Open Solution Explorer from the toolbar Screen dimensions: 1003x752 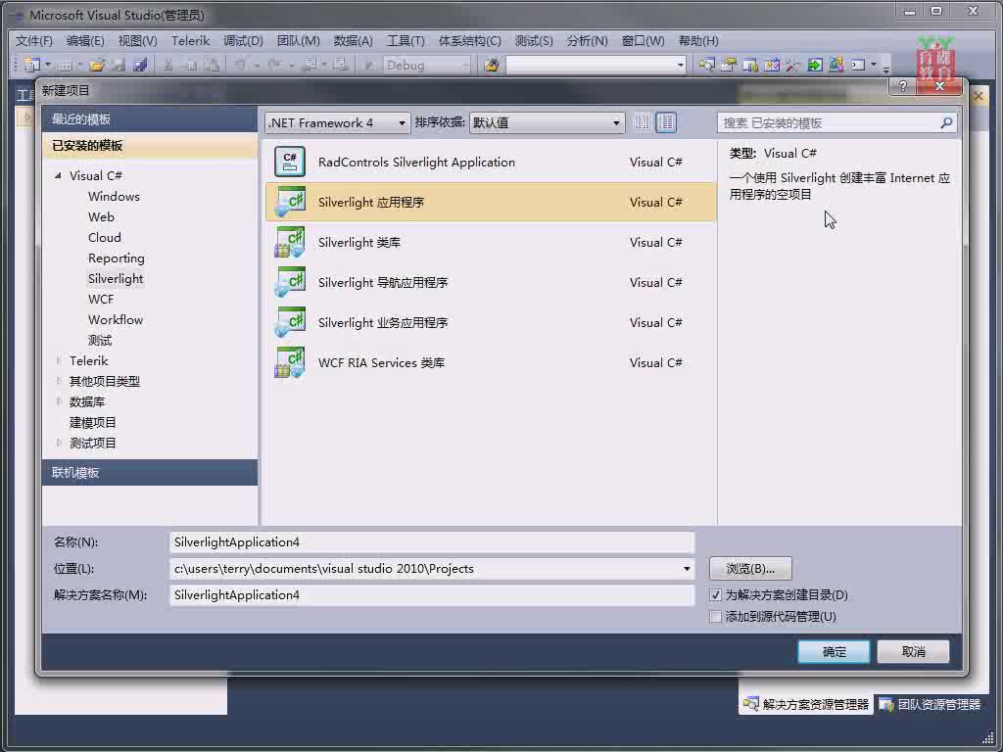pyautogui.click(x=706, y=65)
